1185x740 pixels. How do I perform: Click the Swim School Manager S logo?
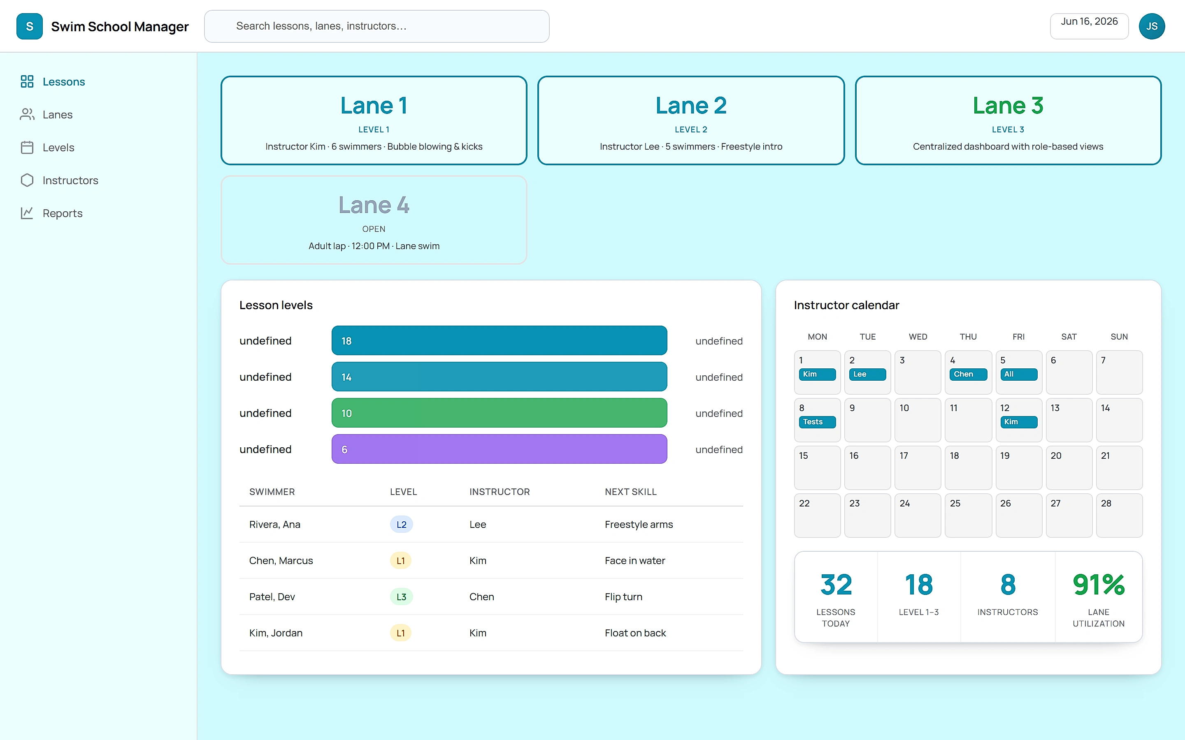(29, 26)
